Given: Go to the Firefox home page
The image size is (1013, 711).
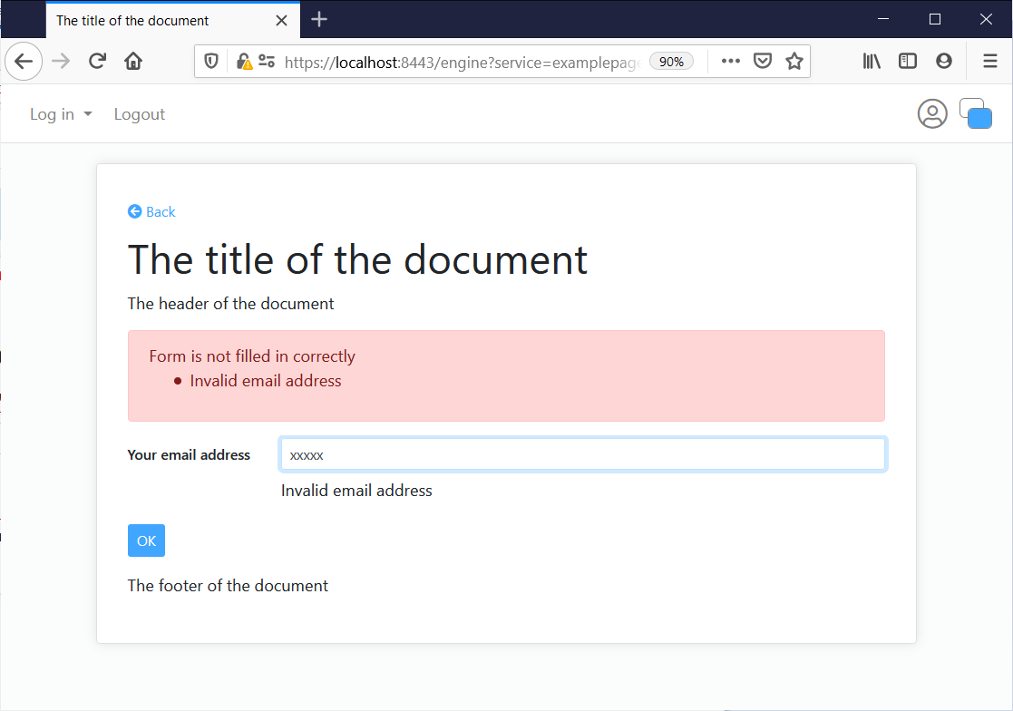Looking at the screenshot, I should (x=133, y=62).
